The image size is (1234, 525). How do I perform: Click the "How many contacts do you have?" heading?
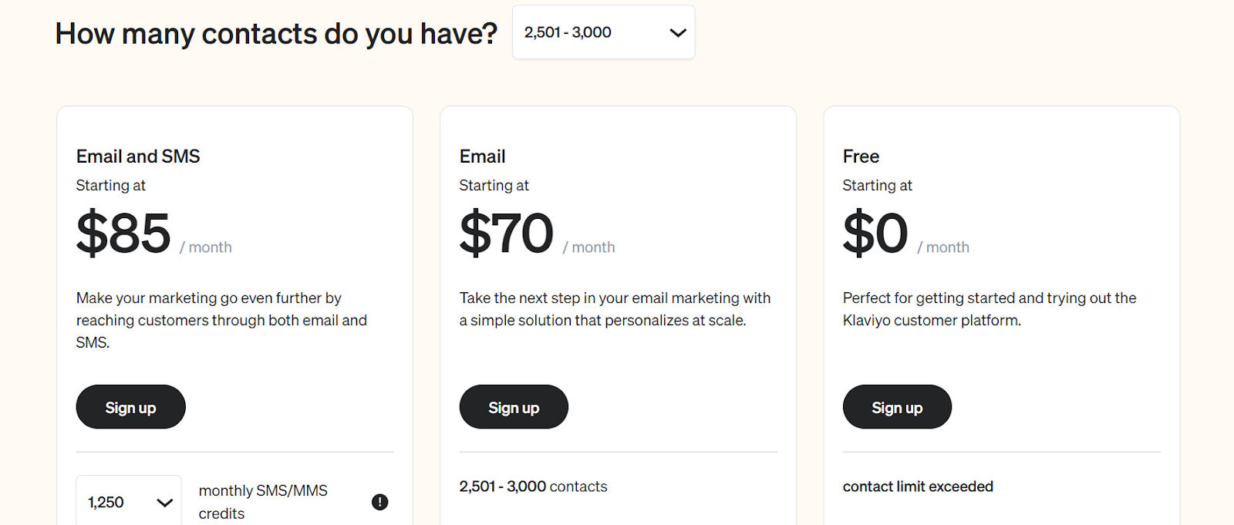[276, 34]
